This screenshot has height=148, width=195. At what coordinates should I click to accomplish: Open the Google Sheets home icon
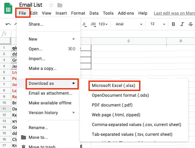[8, 8]
